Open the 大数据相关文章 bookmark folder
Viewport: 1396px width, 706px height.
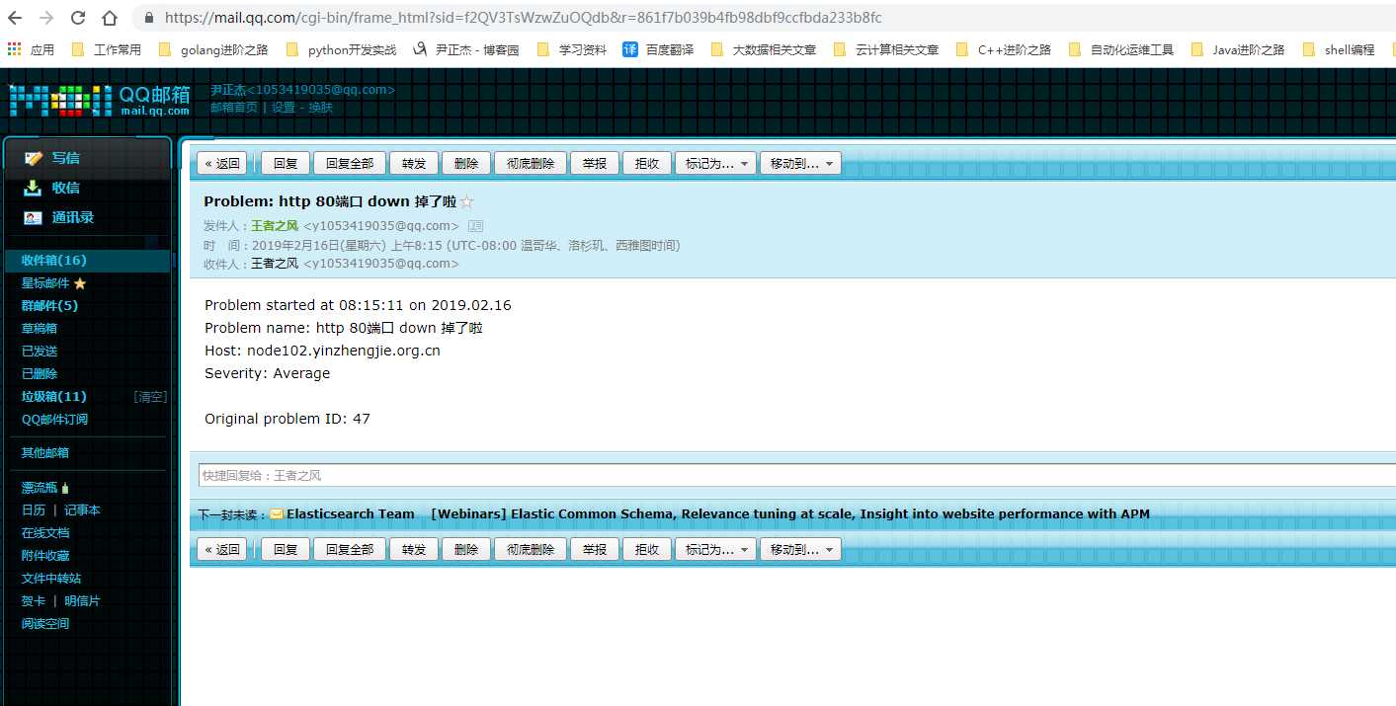click(x=764, y=49)
